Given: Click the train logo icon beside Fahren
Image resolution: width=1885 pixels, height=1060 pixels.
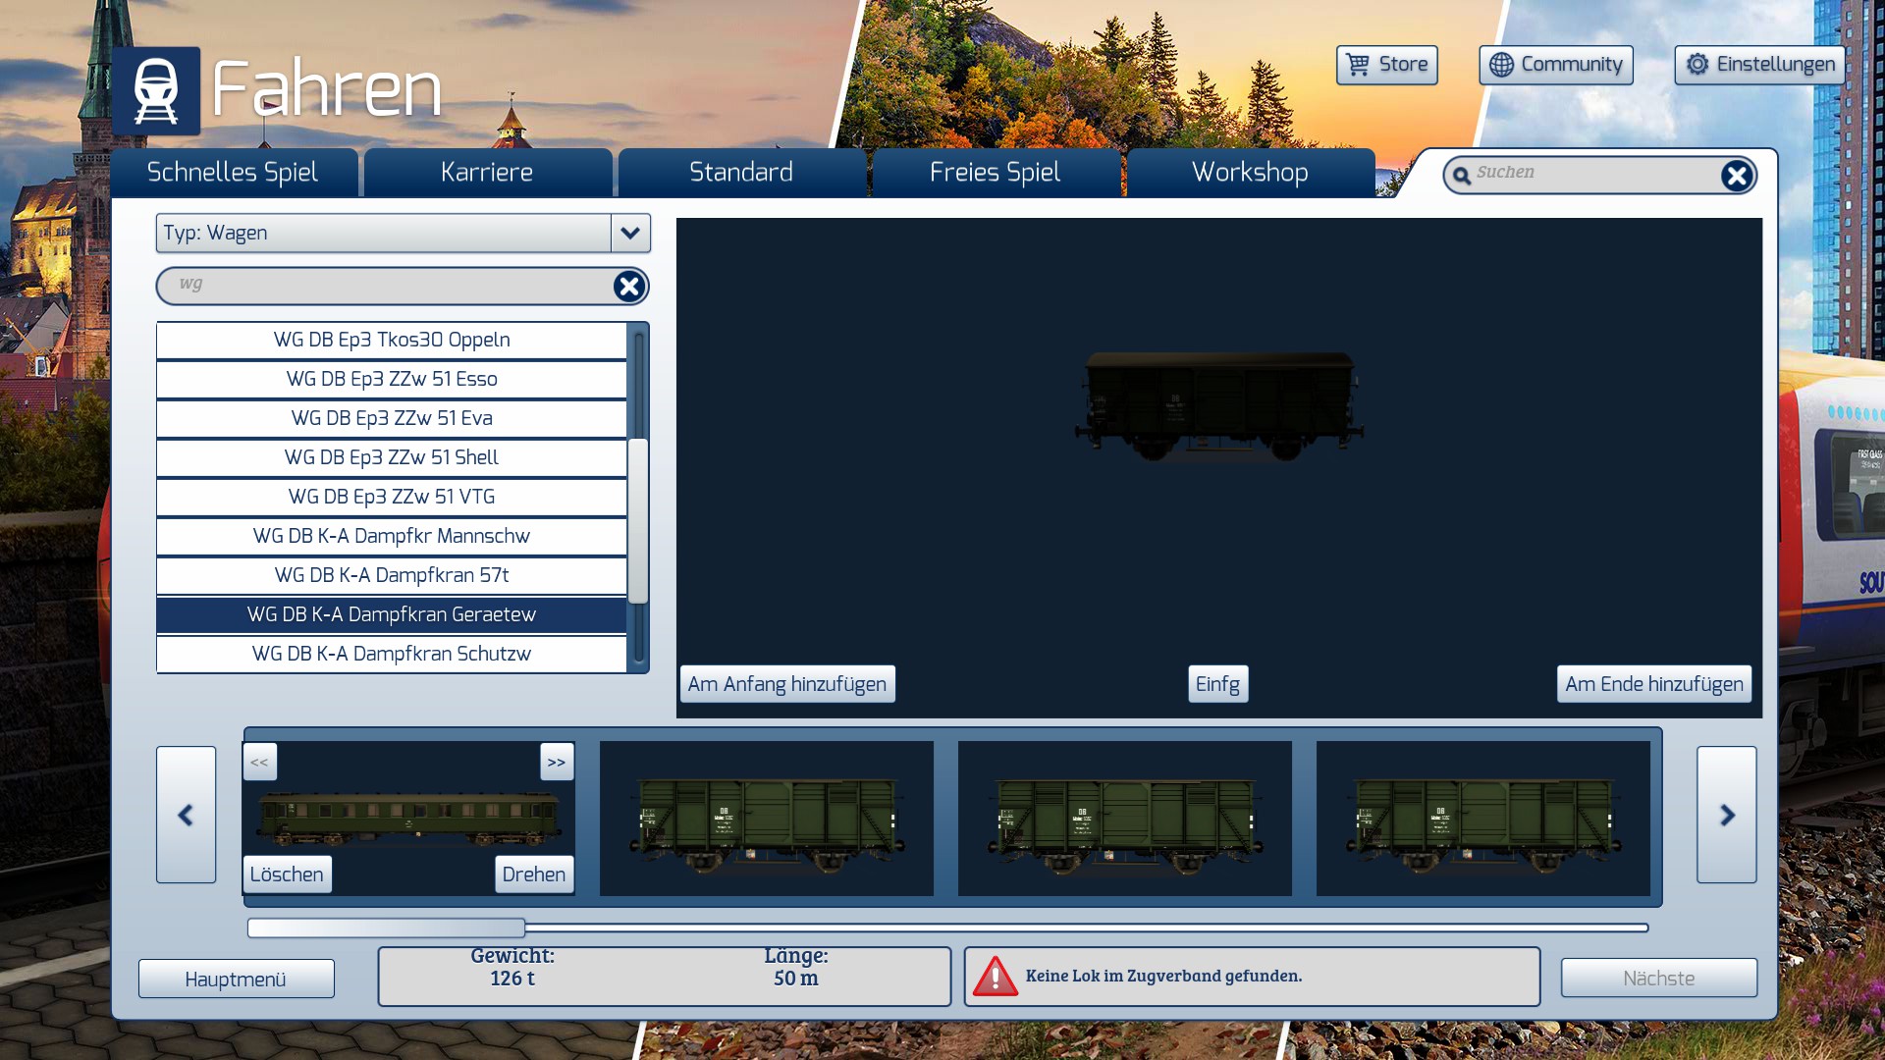Looking at the screenshot, I should tap(156, 90).
